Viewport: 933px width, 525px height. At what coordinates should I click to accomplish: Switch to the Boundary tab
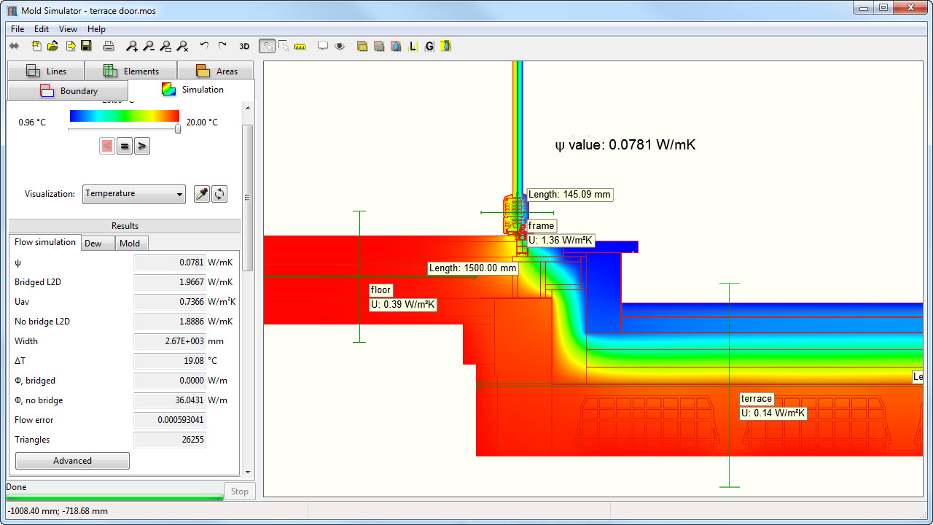click(68, 91)
